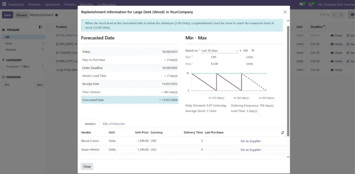355x174 pixels.
Task: Switch to the Bills of Materials tab
Action: pyautogui.click(x=114, y=124)
